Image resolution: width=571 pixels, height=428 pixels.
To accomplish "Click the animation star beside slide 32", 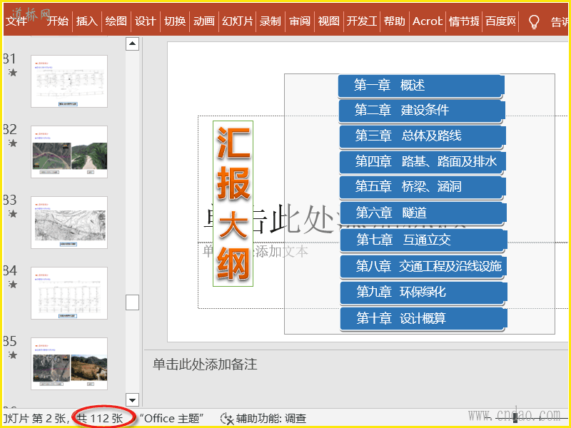I will click(x=13, y=143).
